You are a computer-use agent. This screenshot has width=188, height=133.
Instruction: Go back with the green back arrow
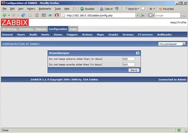(4, 15)
